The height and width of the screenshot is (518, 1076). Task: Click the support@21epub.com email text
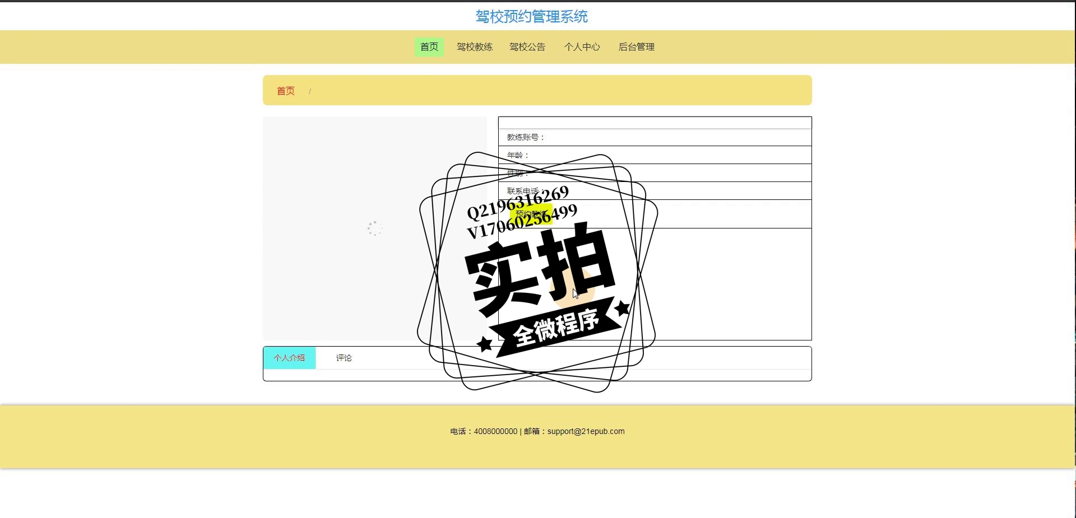click(586, 431)
